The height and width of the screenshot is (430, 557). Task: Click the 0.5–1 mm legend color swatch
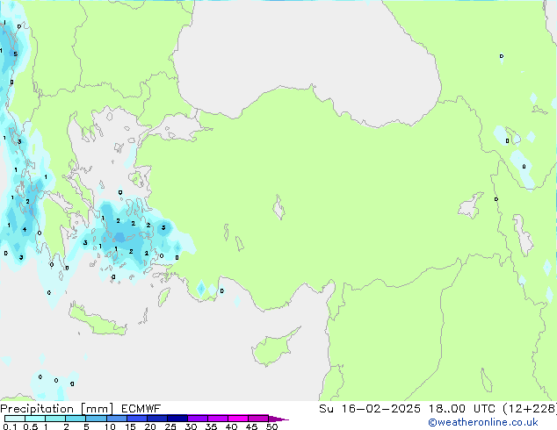(35, 419)
